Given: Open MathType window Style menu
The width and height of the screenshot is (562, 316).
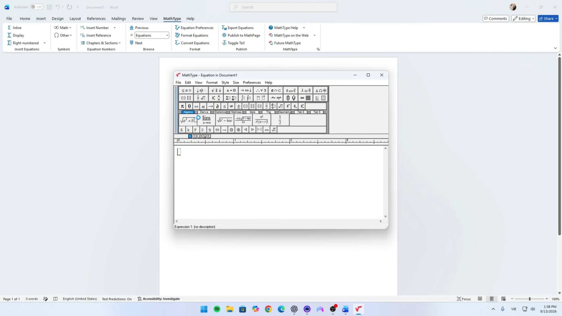Looking at the screenshot, I should (225, 82).
